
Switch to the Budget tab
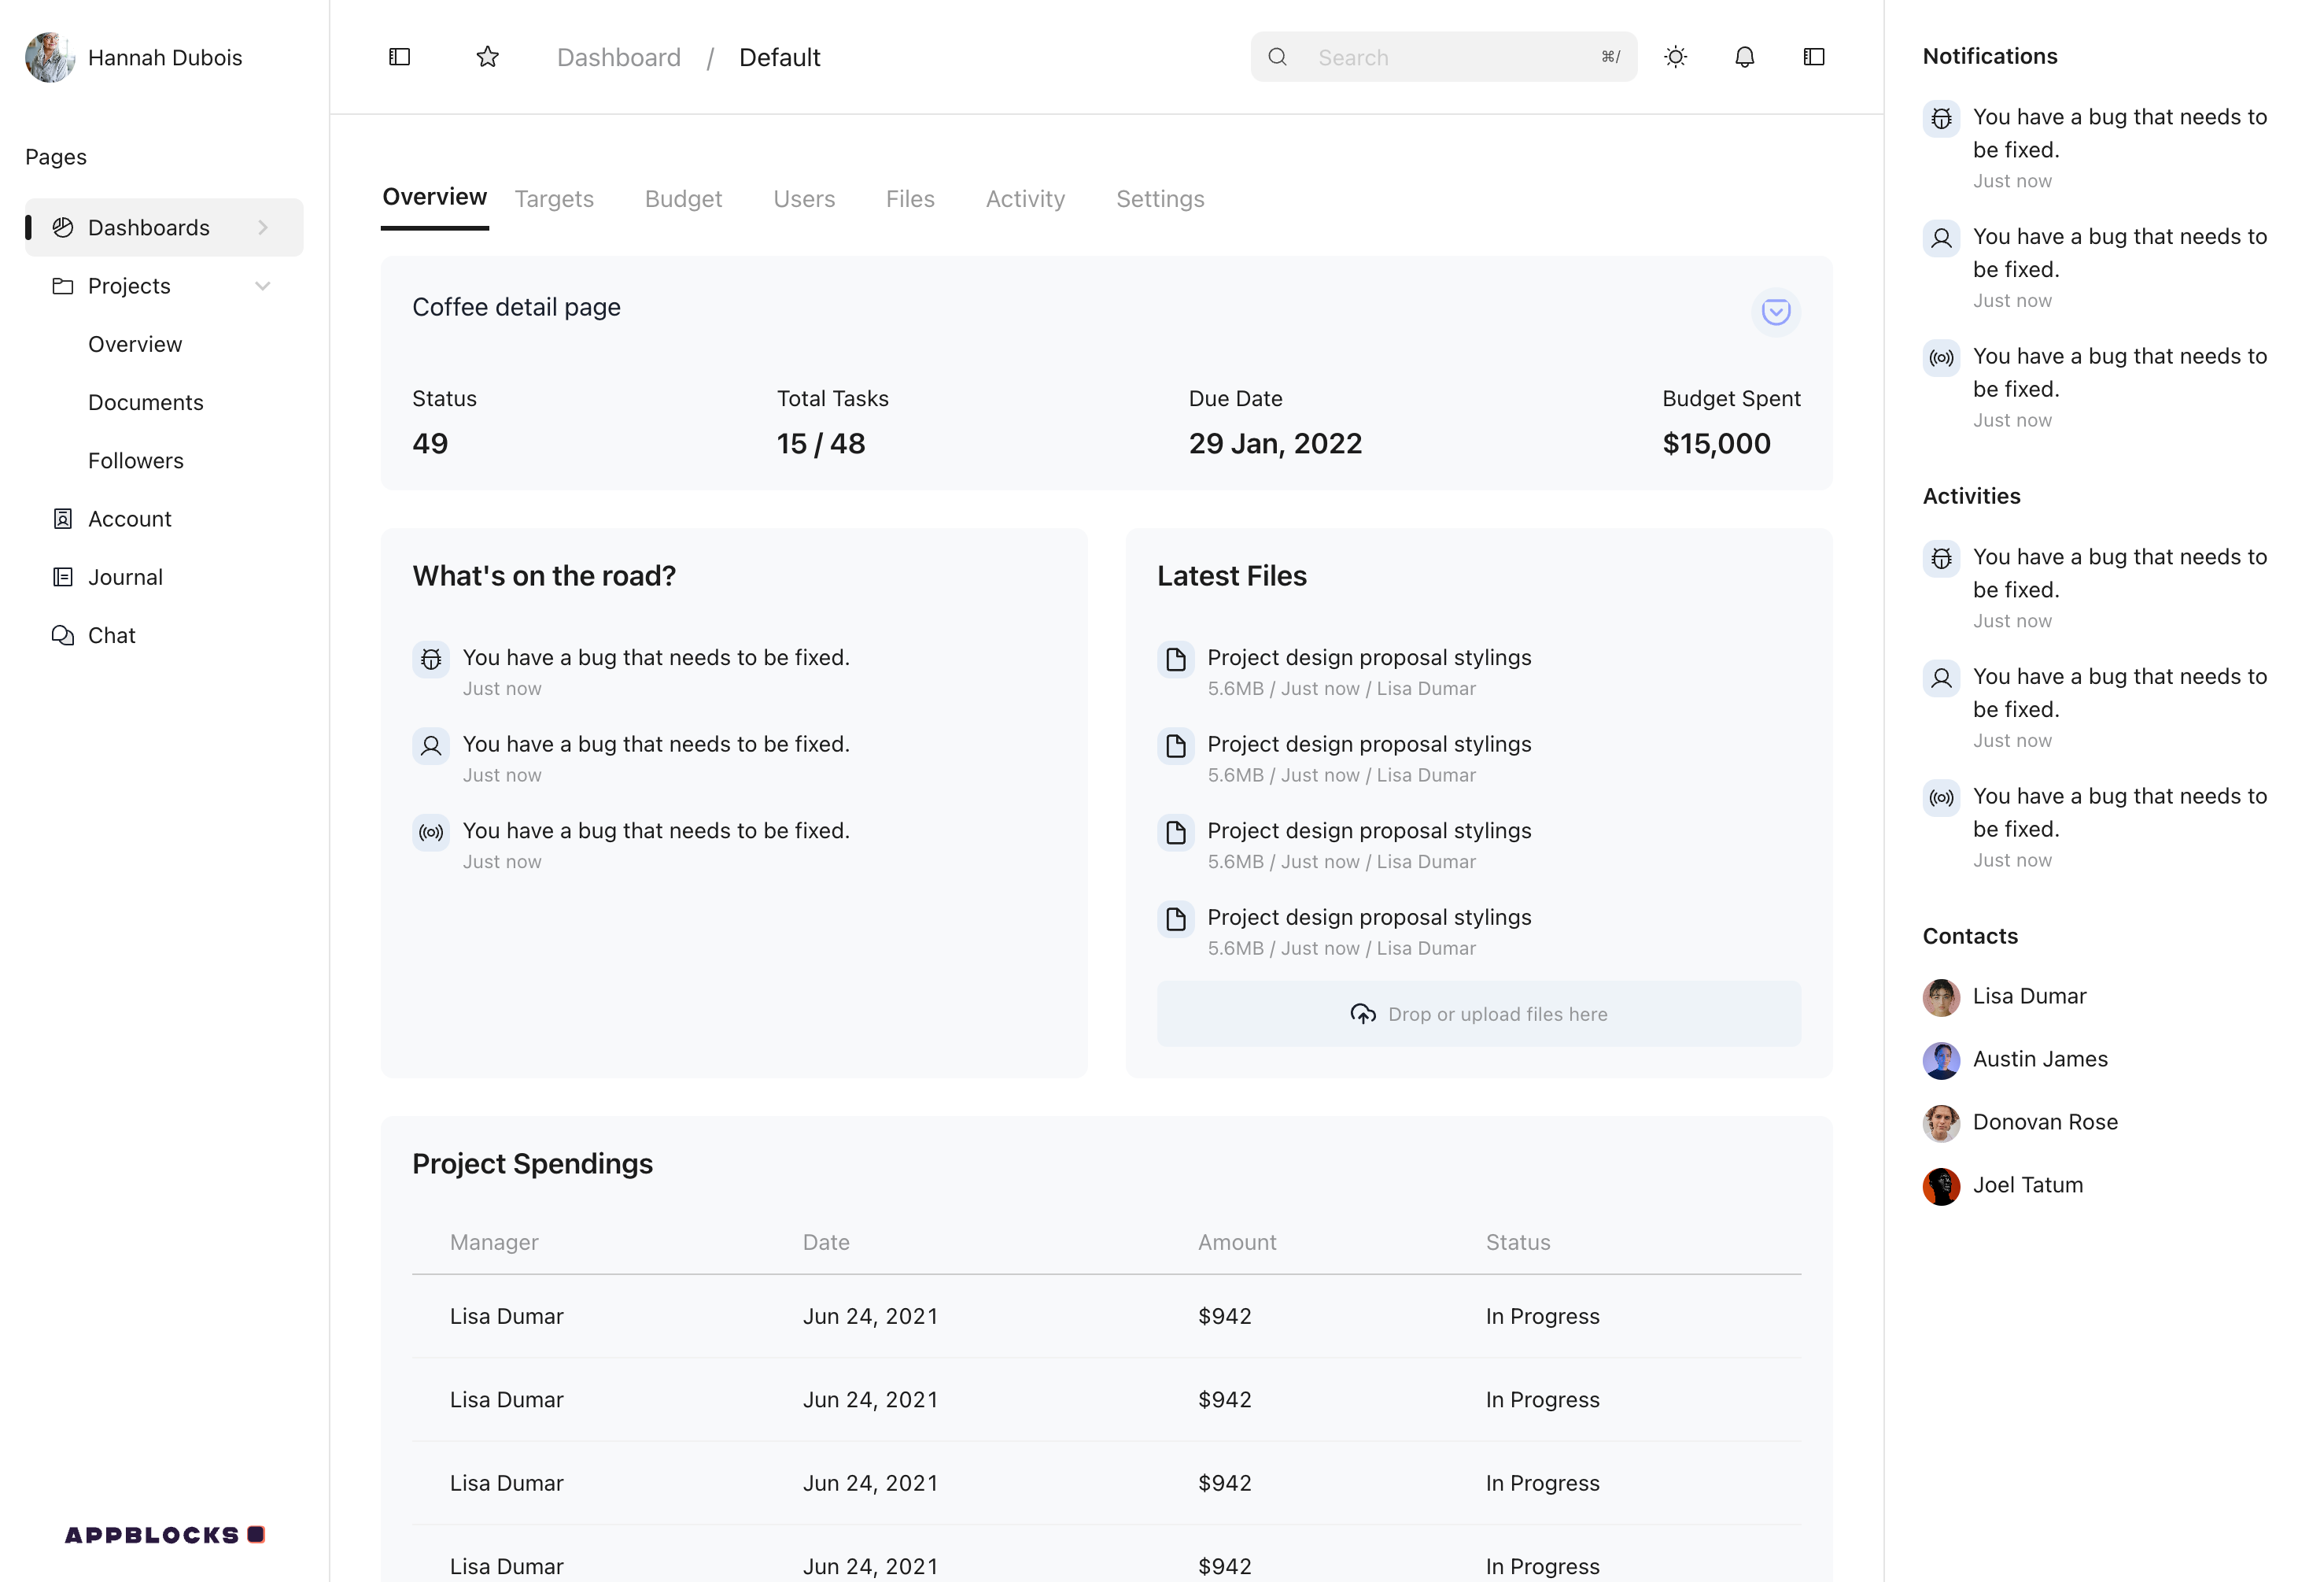pos(683,199)
